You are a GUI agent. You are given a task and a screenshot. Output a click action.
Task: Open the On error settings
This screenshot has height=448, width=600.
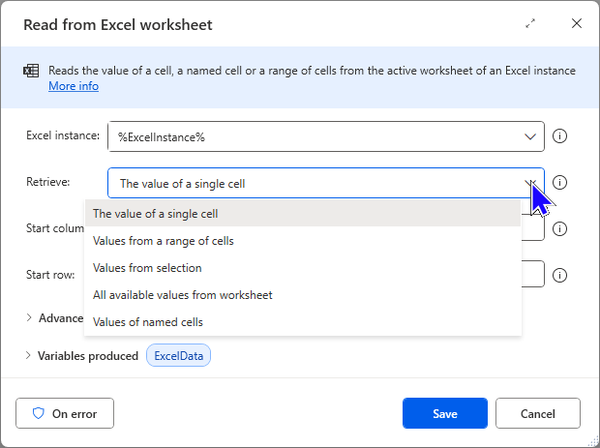[x=65, y=413]
